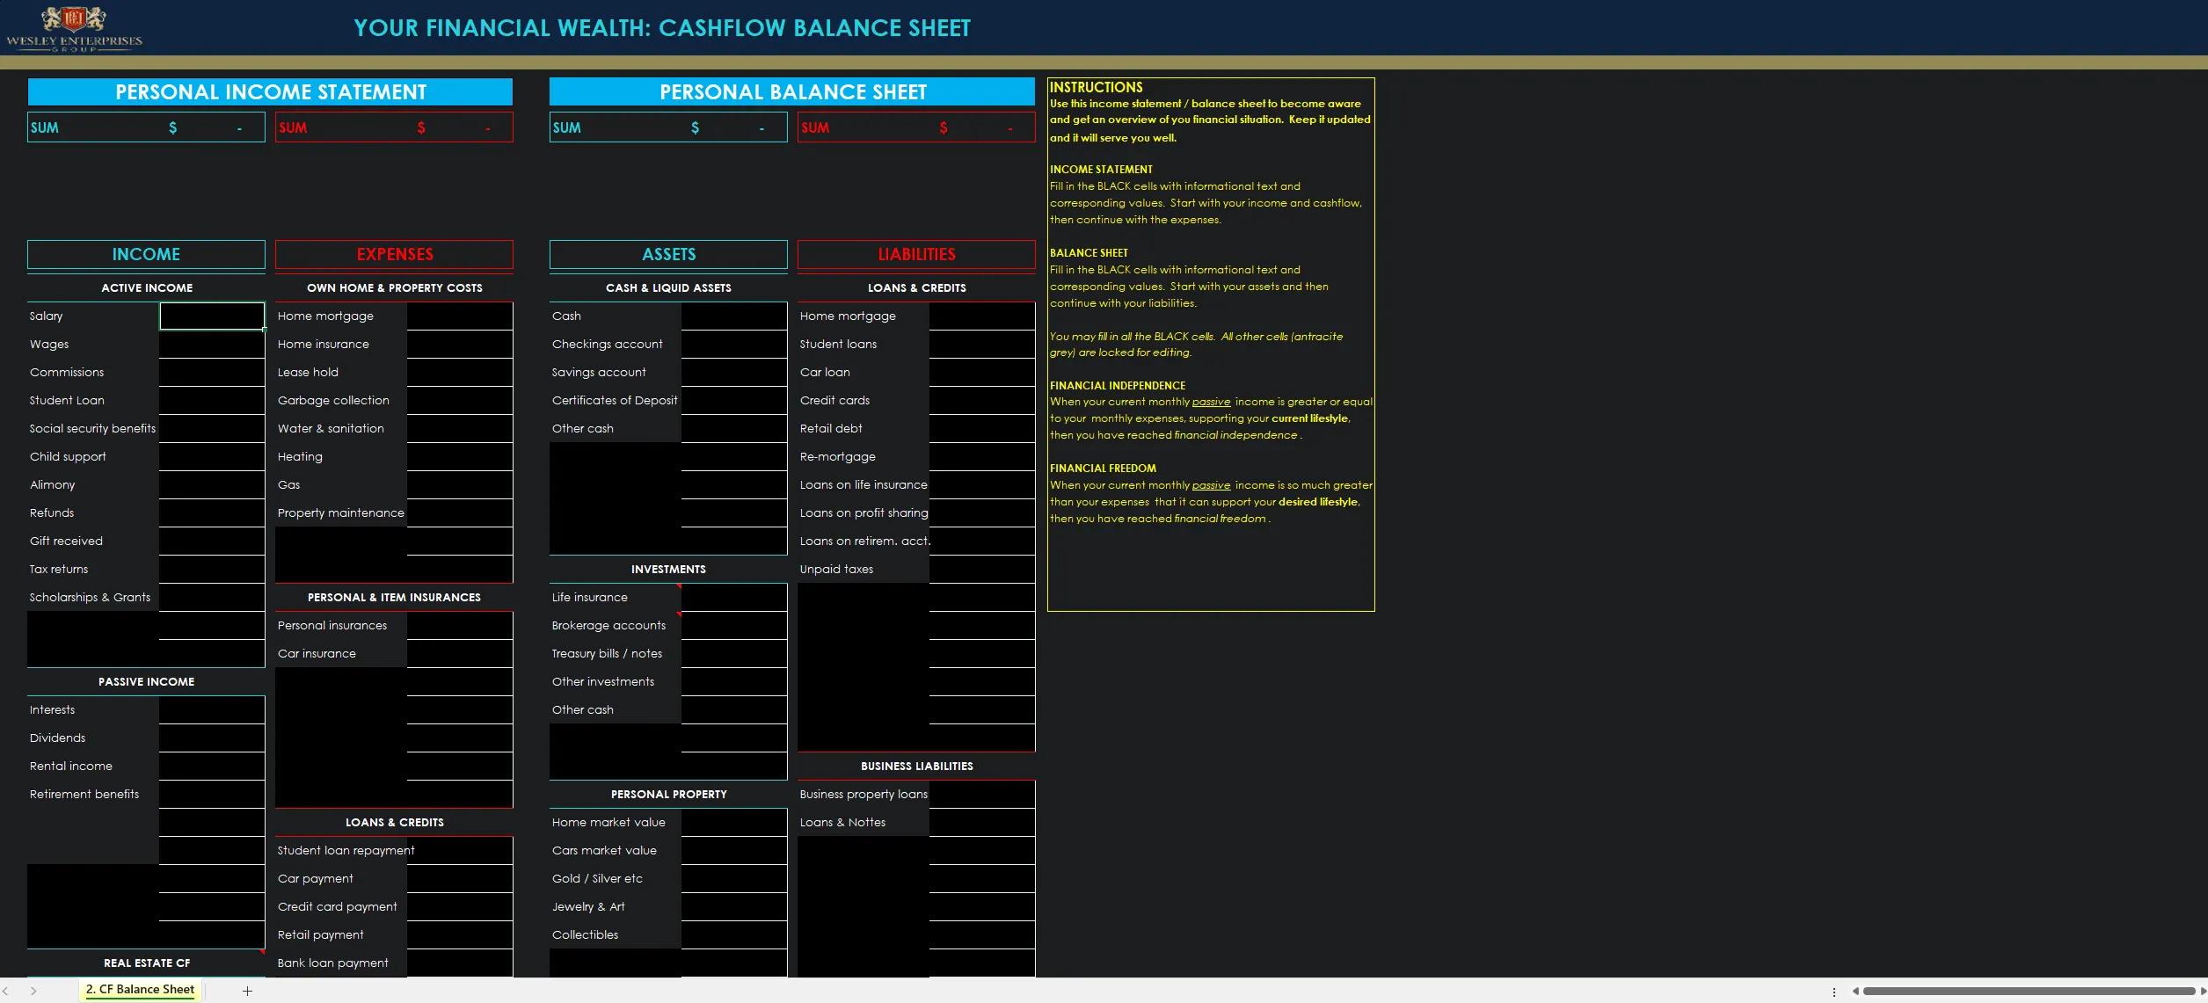Open the 2. CF Balance Sheet tab

coord(141,989)
